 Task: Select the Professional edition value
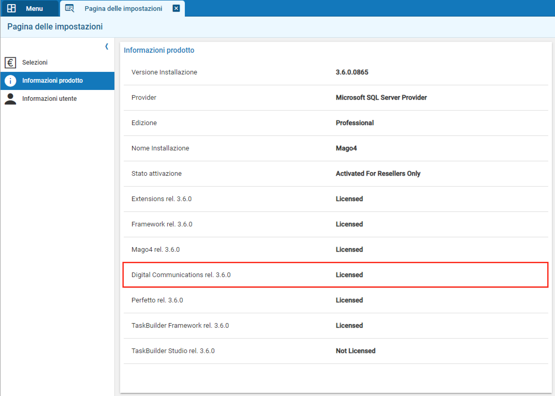pyautogui.click(x=355, y=123)
